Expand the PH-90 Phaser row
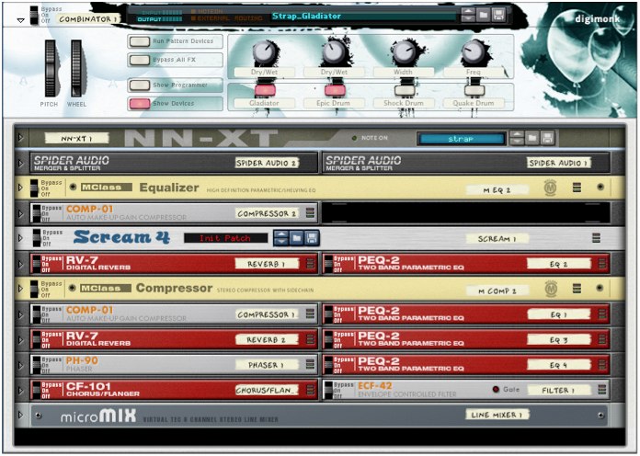The width and height of the screenshot is (640, 456). click(20, 365)
